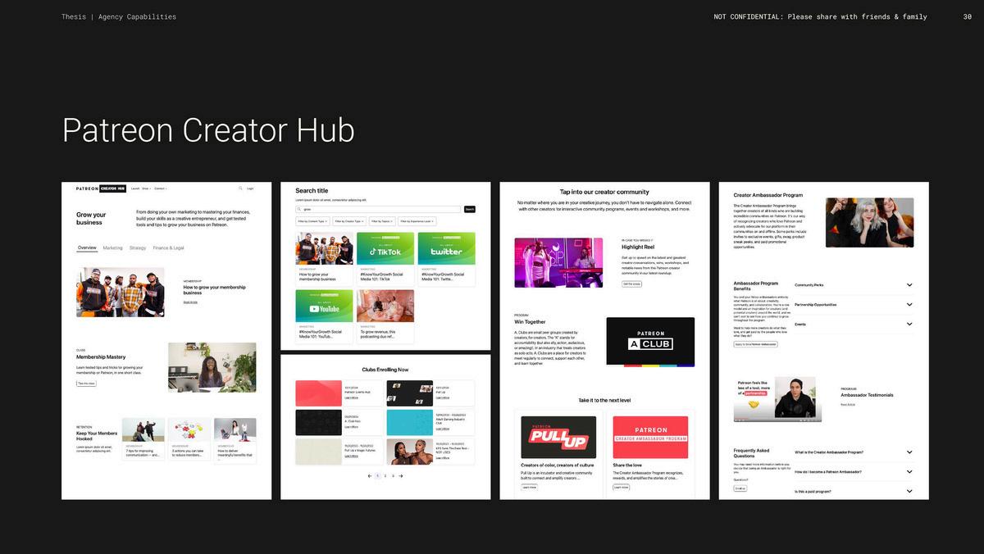Open the Membership Mastery class photo
Viewport: 984px width, 554px height.
coord(212,367)
